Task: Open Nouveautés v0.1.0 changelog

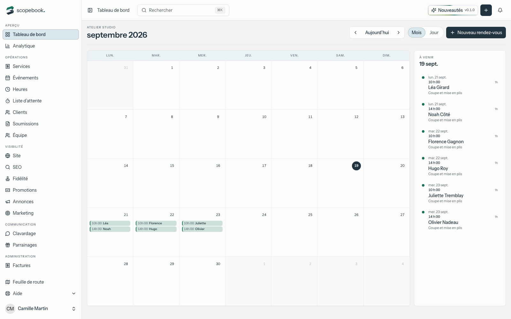Action: [453, 10]
